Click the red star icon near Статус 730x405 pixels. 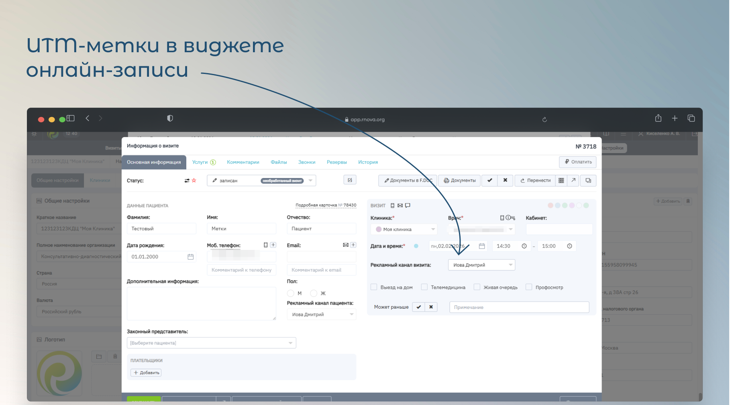click(x=194, y=180)
